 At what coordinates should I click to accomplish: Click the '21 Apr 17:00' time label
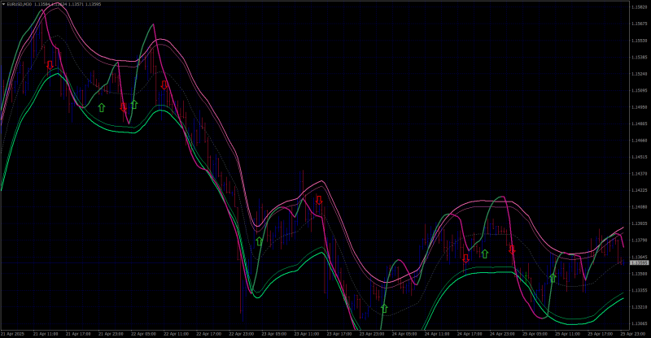point(78,334)
